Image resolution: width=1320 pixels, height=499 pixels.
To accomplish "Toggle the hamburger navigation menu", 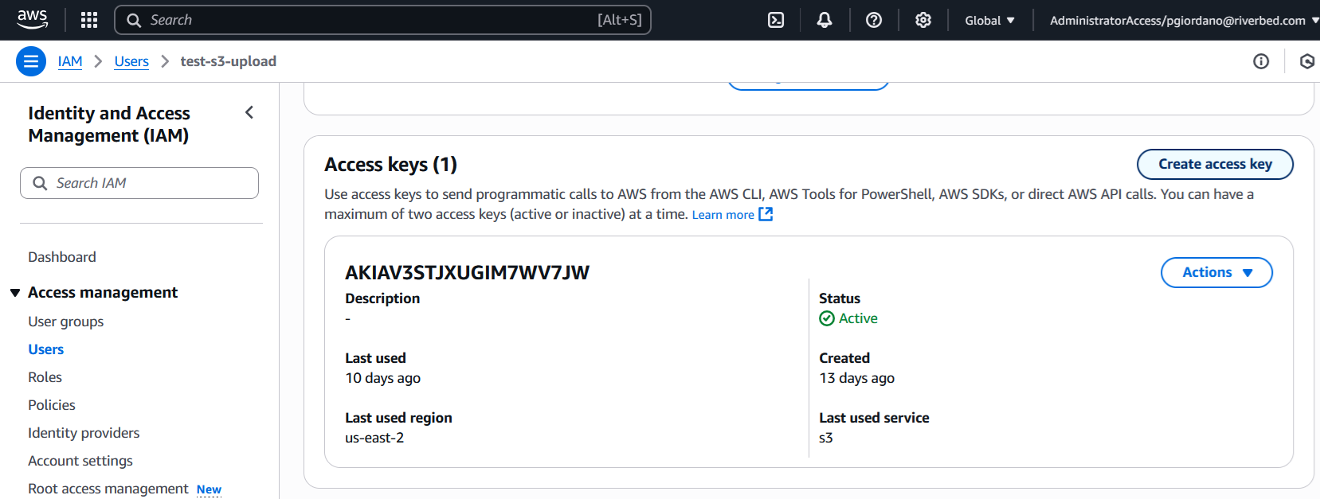I will click(31, 61).
